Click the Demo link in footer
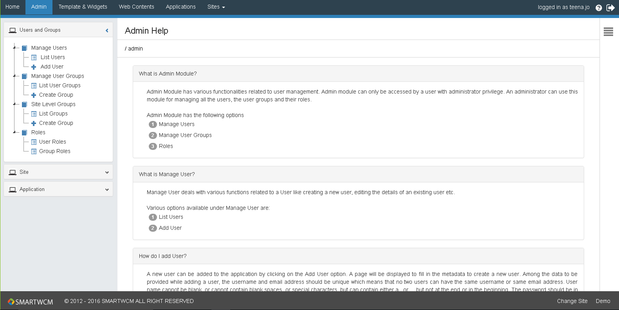This screenshot has width=619, height=310. point(603,301)
